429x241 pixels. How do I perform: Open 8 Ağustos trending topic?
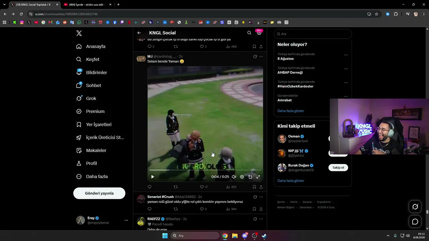tap(286, 59)
